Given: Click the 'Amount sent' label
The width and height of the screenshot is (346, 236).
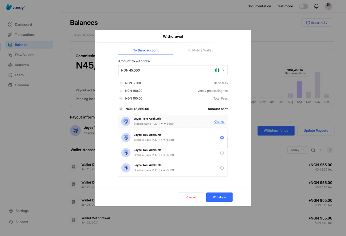Looking at the screenshot, I should click(x=218, y=109).
